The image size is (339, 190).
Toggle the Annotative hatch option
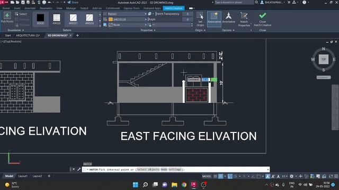(x=228, y=17)
